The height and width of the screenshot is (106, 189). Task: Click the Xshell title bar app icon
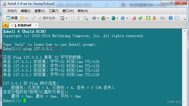tap(4, 4)
